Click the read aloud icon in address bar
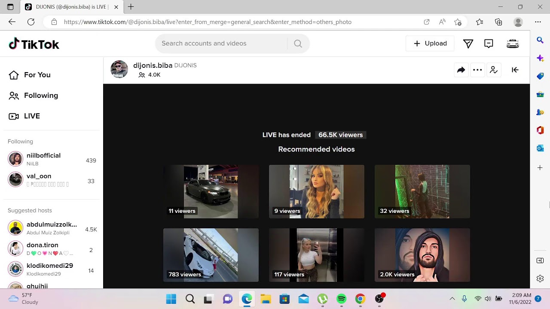This screenshot has height=309, width=550. [442, 22]
